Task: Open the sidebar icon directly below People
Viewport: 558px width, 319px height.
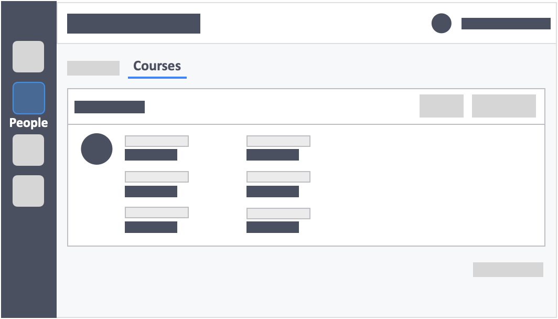Action: click(x=28, y=150)
